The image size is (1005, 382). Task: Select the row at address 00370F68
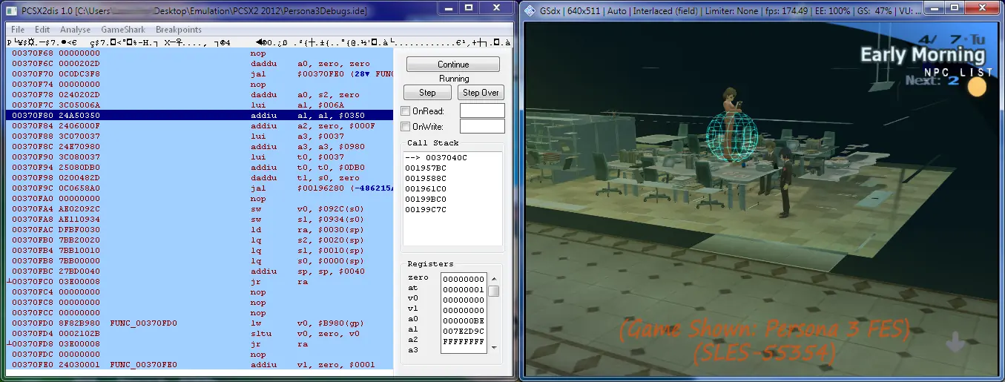[x=200, y=53]
